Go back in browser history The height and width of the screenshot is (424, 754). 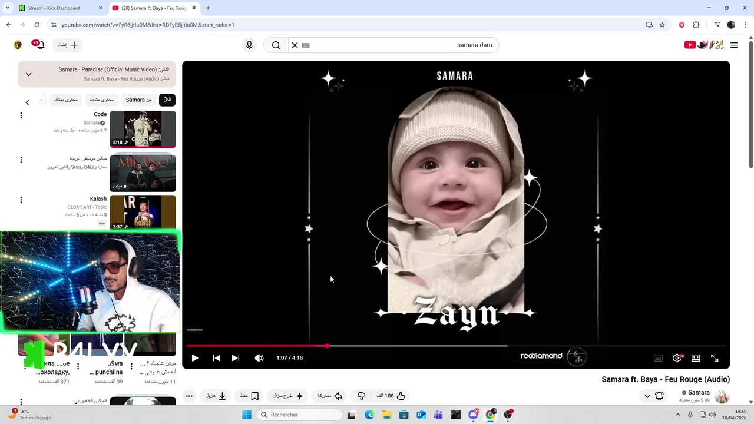pyautogui.click(x=9, y=25)
